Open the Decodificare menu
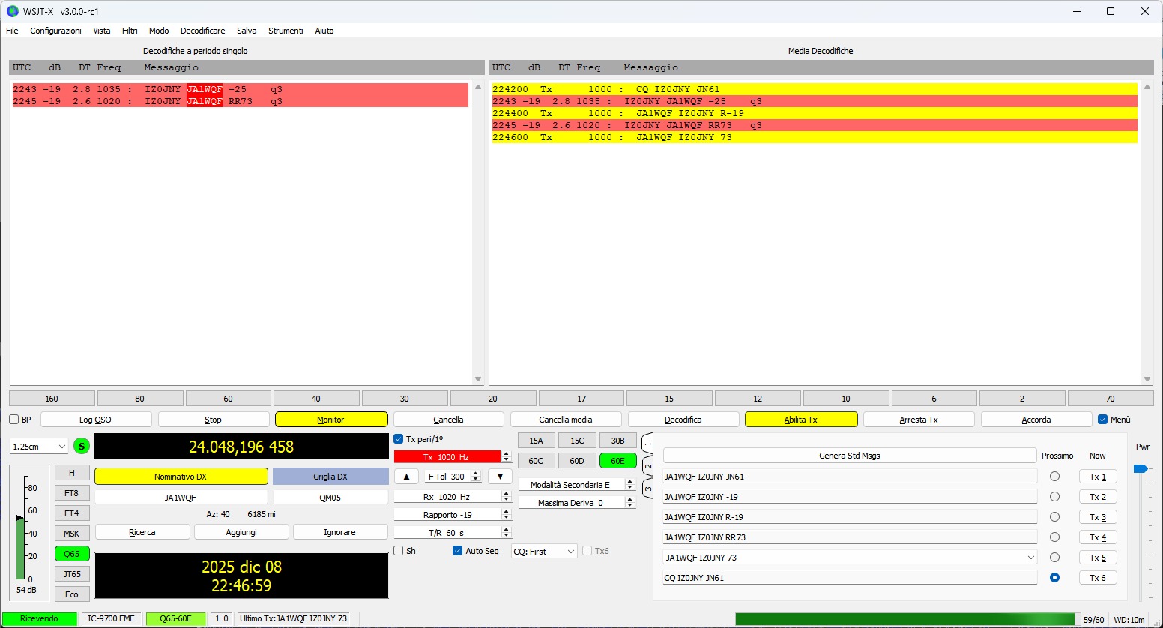The image size is (1163, 628). coord(202,31)
